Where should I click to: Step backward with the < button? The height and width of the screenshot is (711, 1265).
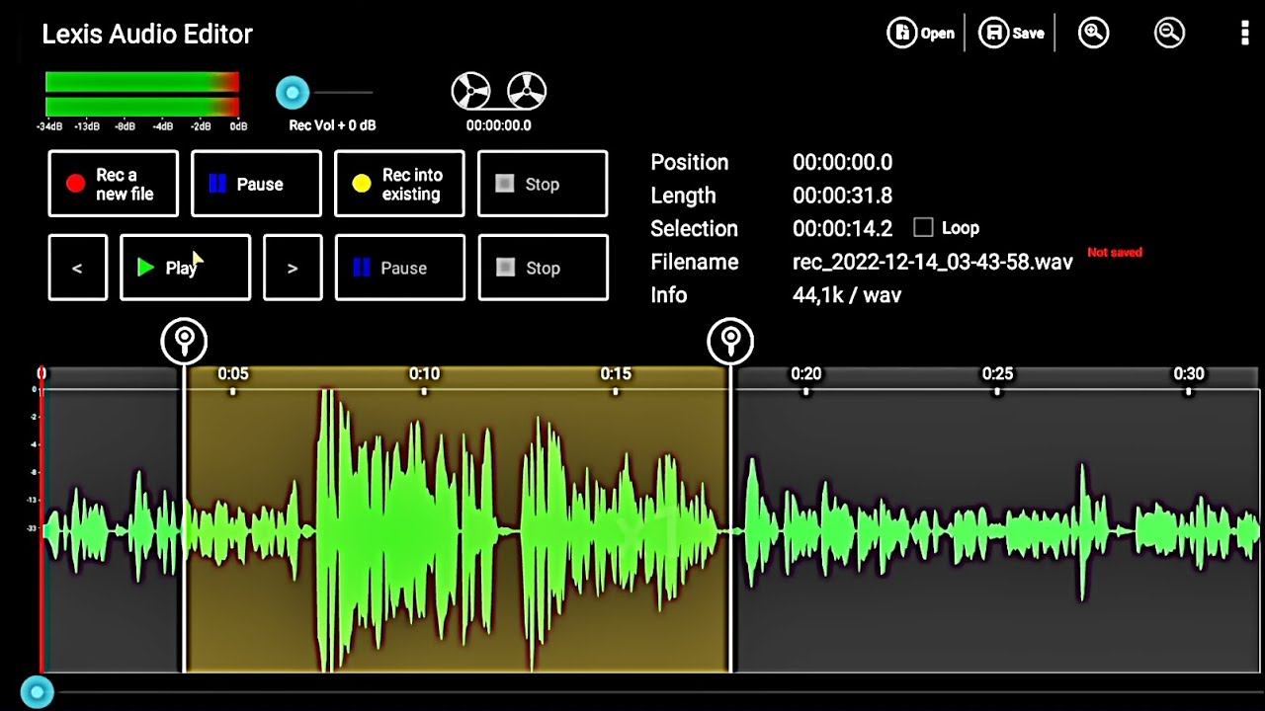point(77,268)
